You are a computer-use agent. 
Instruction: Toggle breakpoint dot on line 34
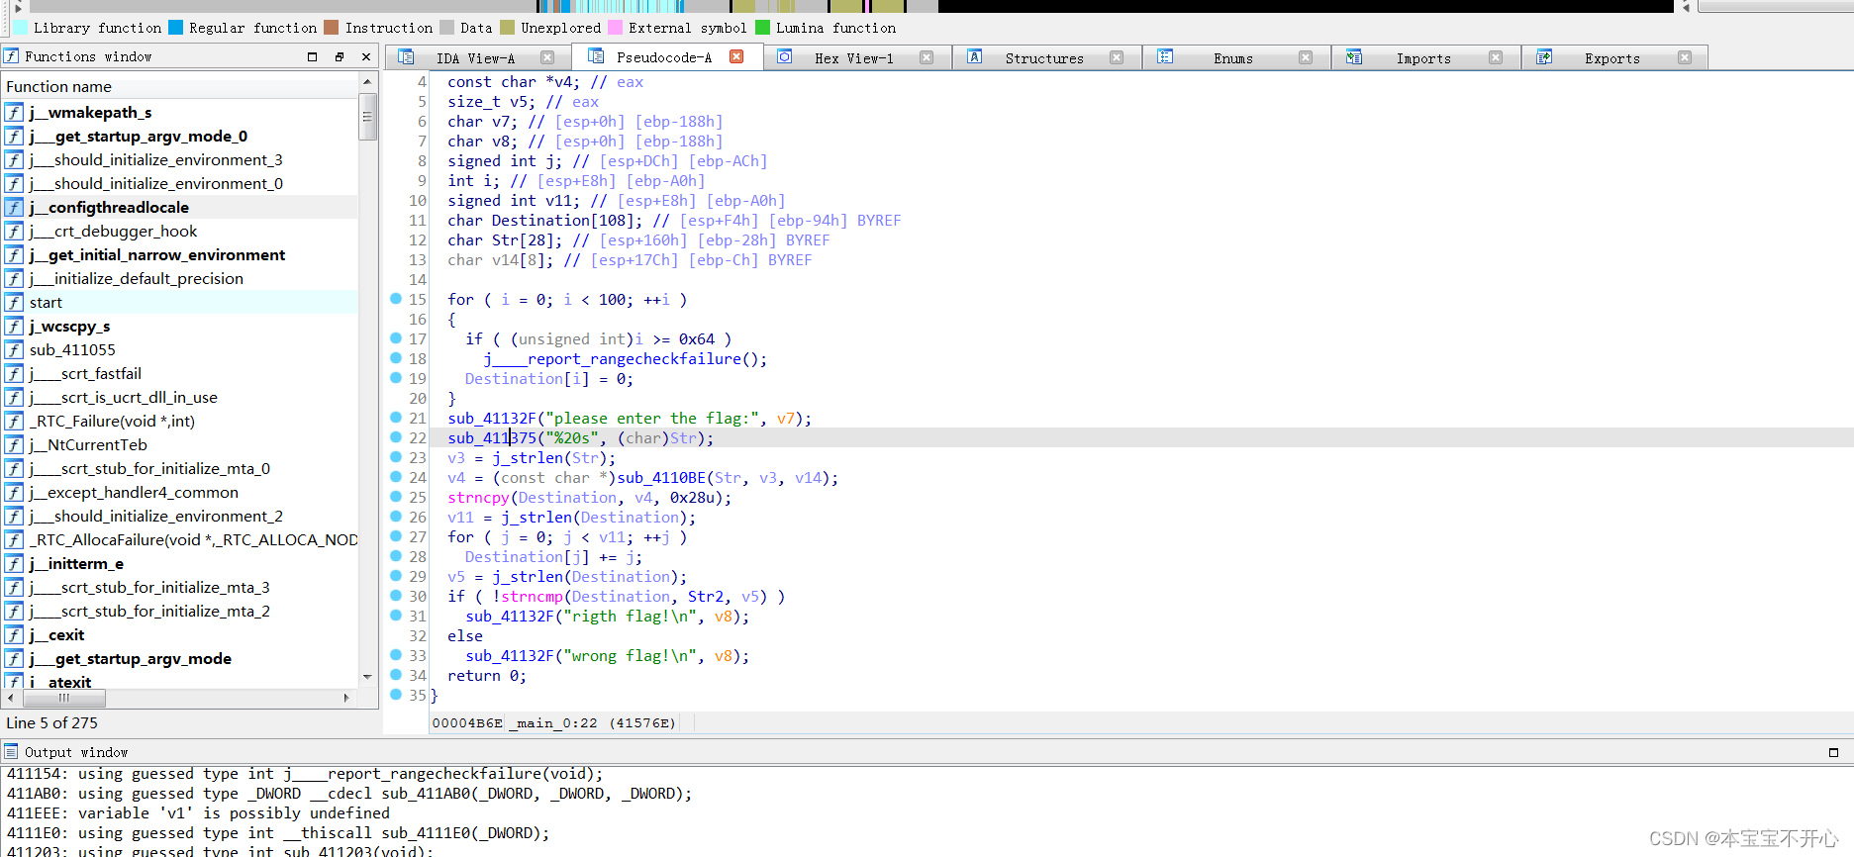(x=396, y=674)
